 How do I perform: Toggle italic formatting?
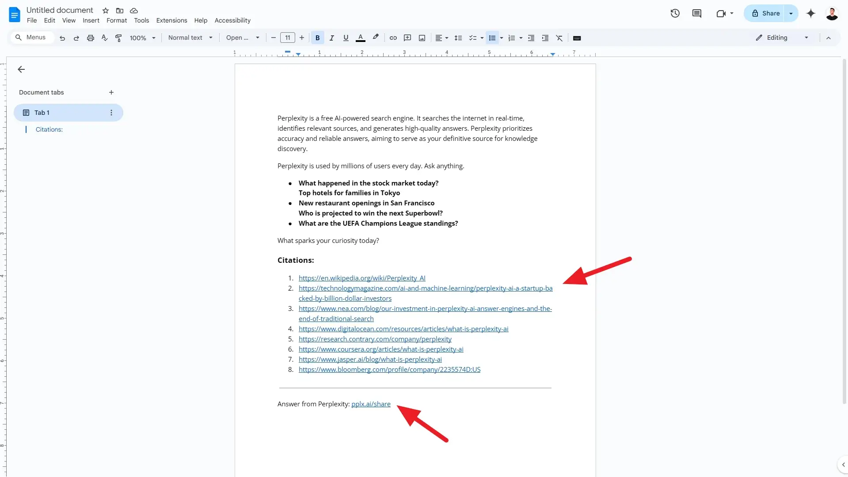pyautogui.click(x=332, y=38)
